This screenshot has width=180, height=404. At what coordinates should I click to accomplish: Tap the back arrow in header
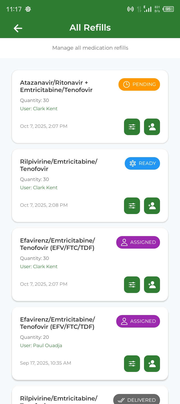(x=18, y=28)
